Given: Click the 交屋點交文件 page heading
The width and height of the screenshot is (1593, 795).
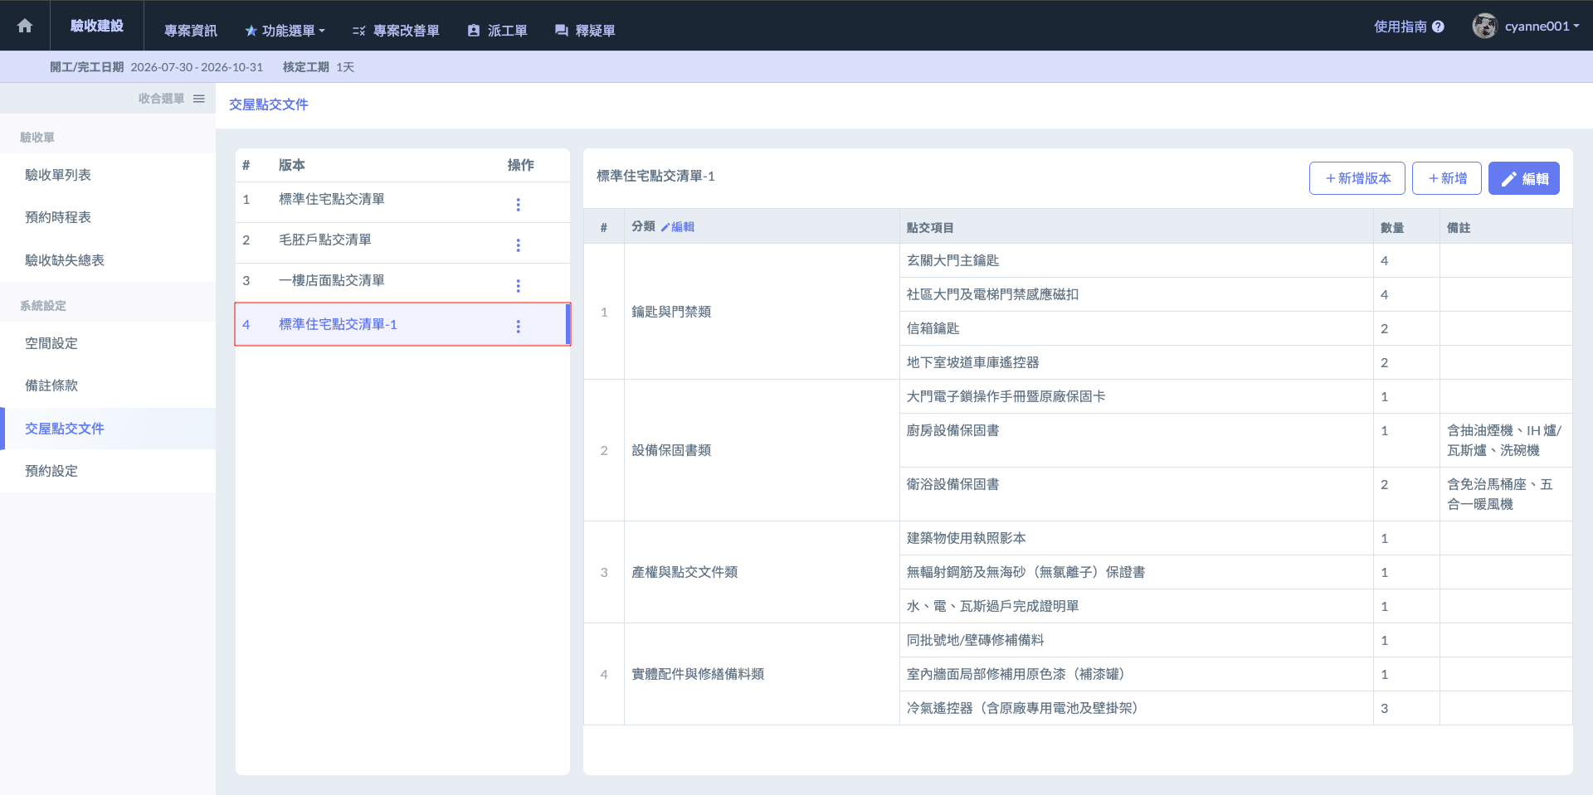Looking at the screenshot, I should tap(269, 104).
